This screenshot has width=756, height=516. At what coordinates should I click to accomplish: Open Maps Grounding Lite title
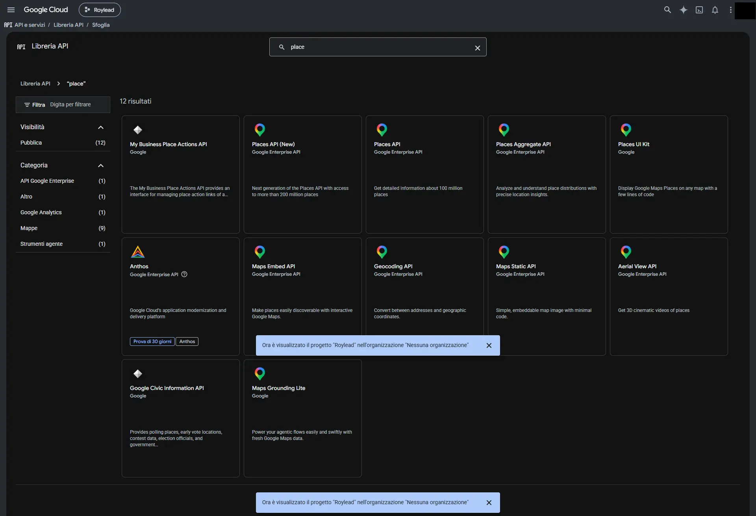click(x=278, y=388)
